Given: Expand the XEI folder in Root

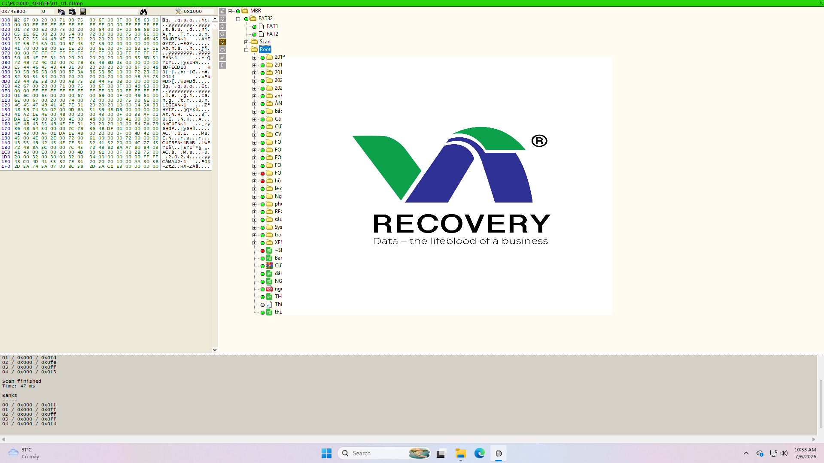Looking at the screenshot, I should tap(255, 243).
